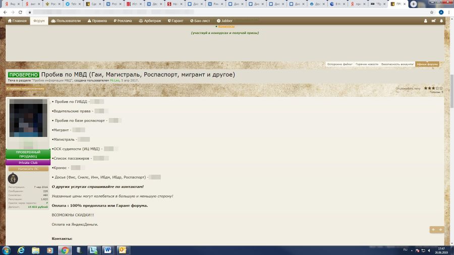Jump to first unread message
Image resolution: width=454 pixels, height=255 pixels.
click(x=26, y=89)
